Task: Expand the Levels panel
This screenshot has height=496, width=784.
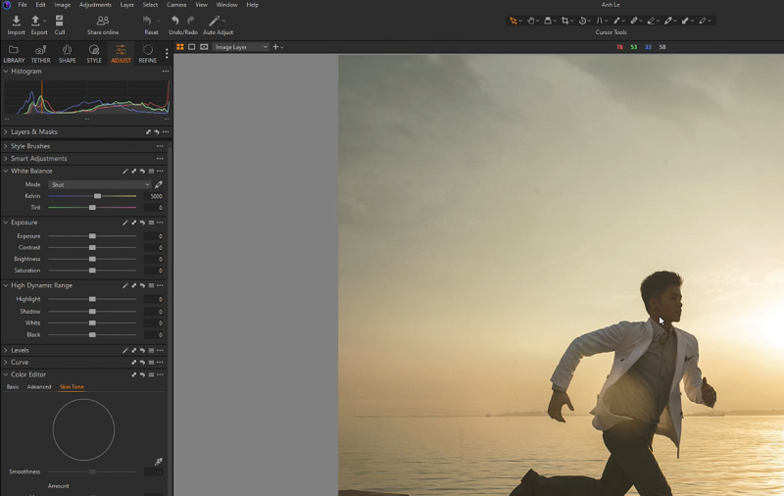Action: pyautogui.click(x=6, y=351)
